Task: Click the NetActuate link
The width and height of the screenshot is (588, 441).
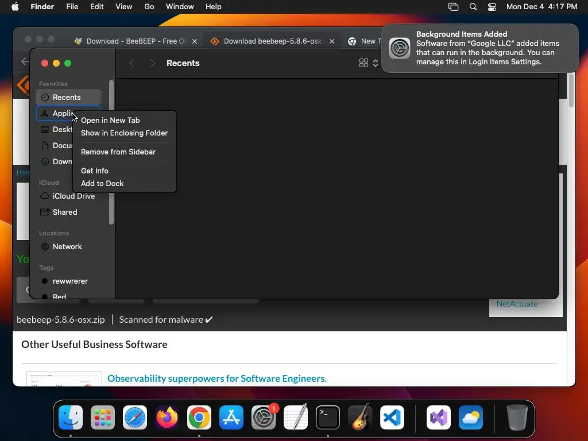Action: click(x=517, y=304)
